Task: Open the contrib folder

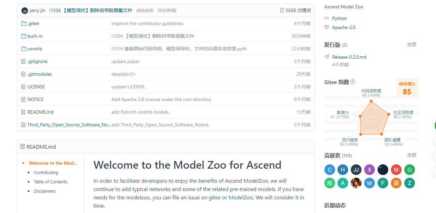Action: point(35,49)
